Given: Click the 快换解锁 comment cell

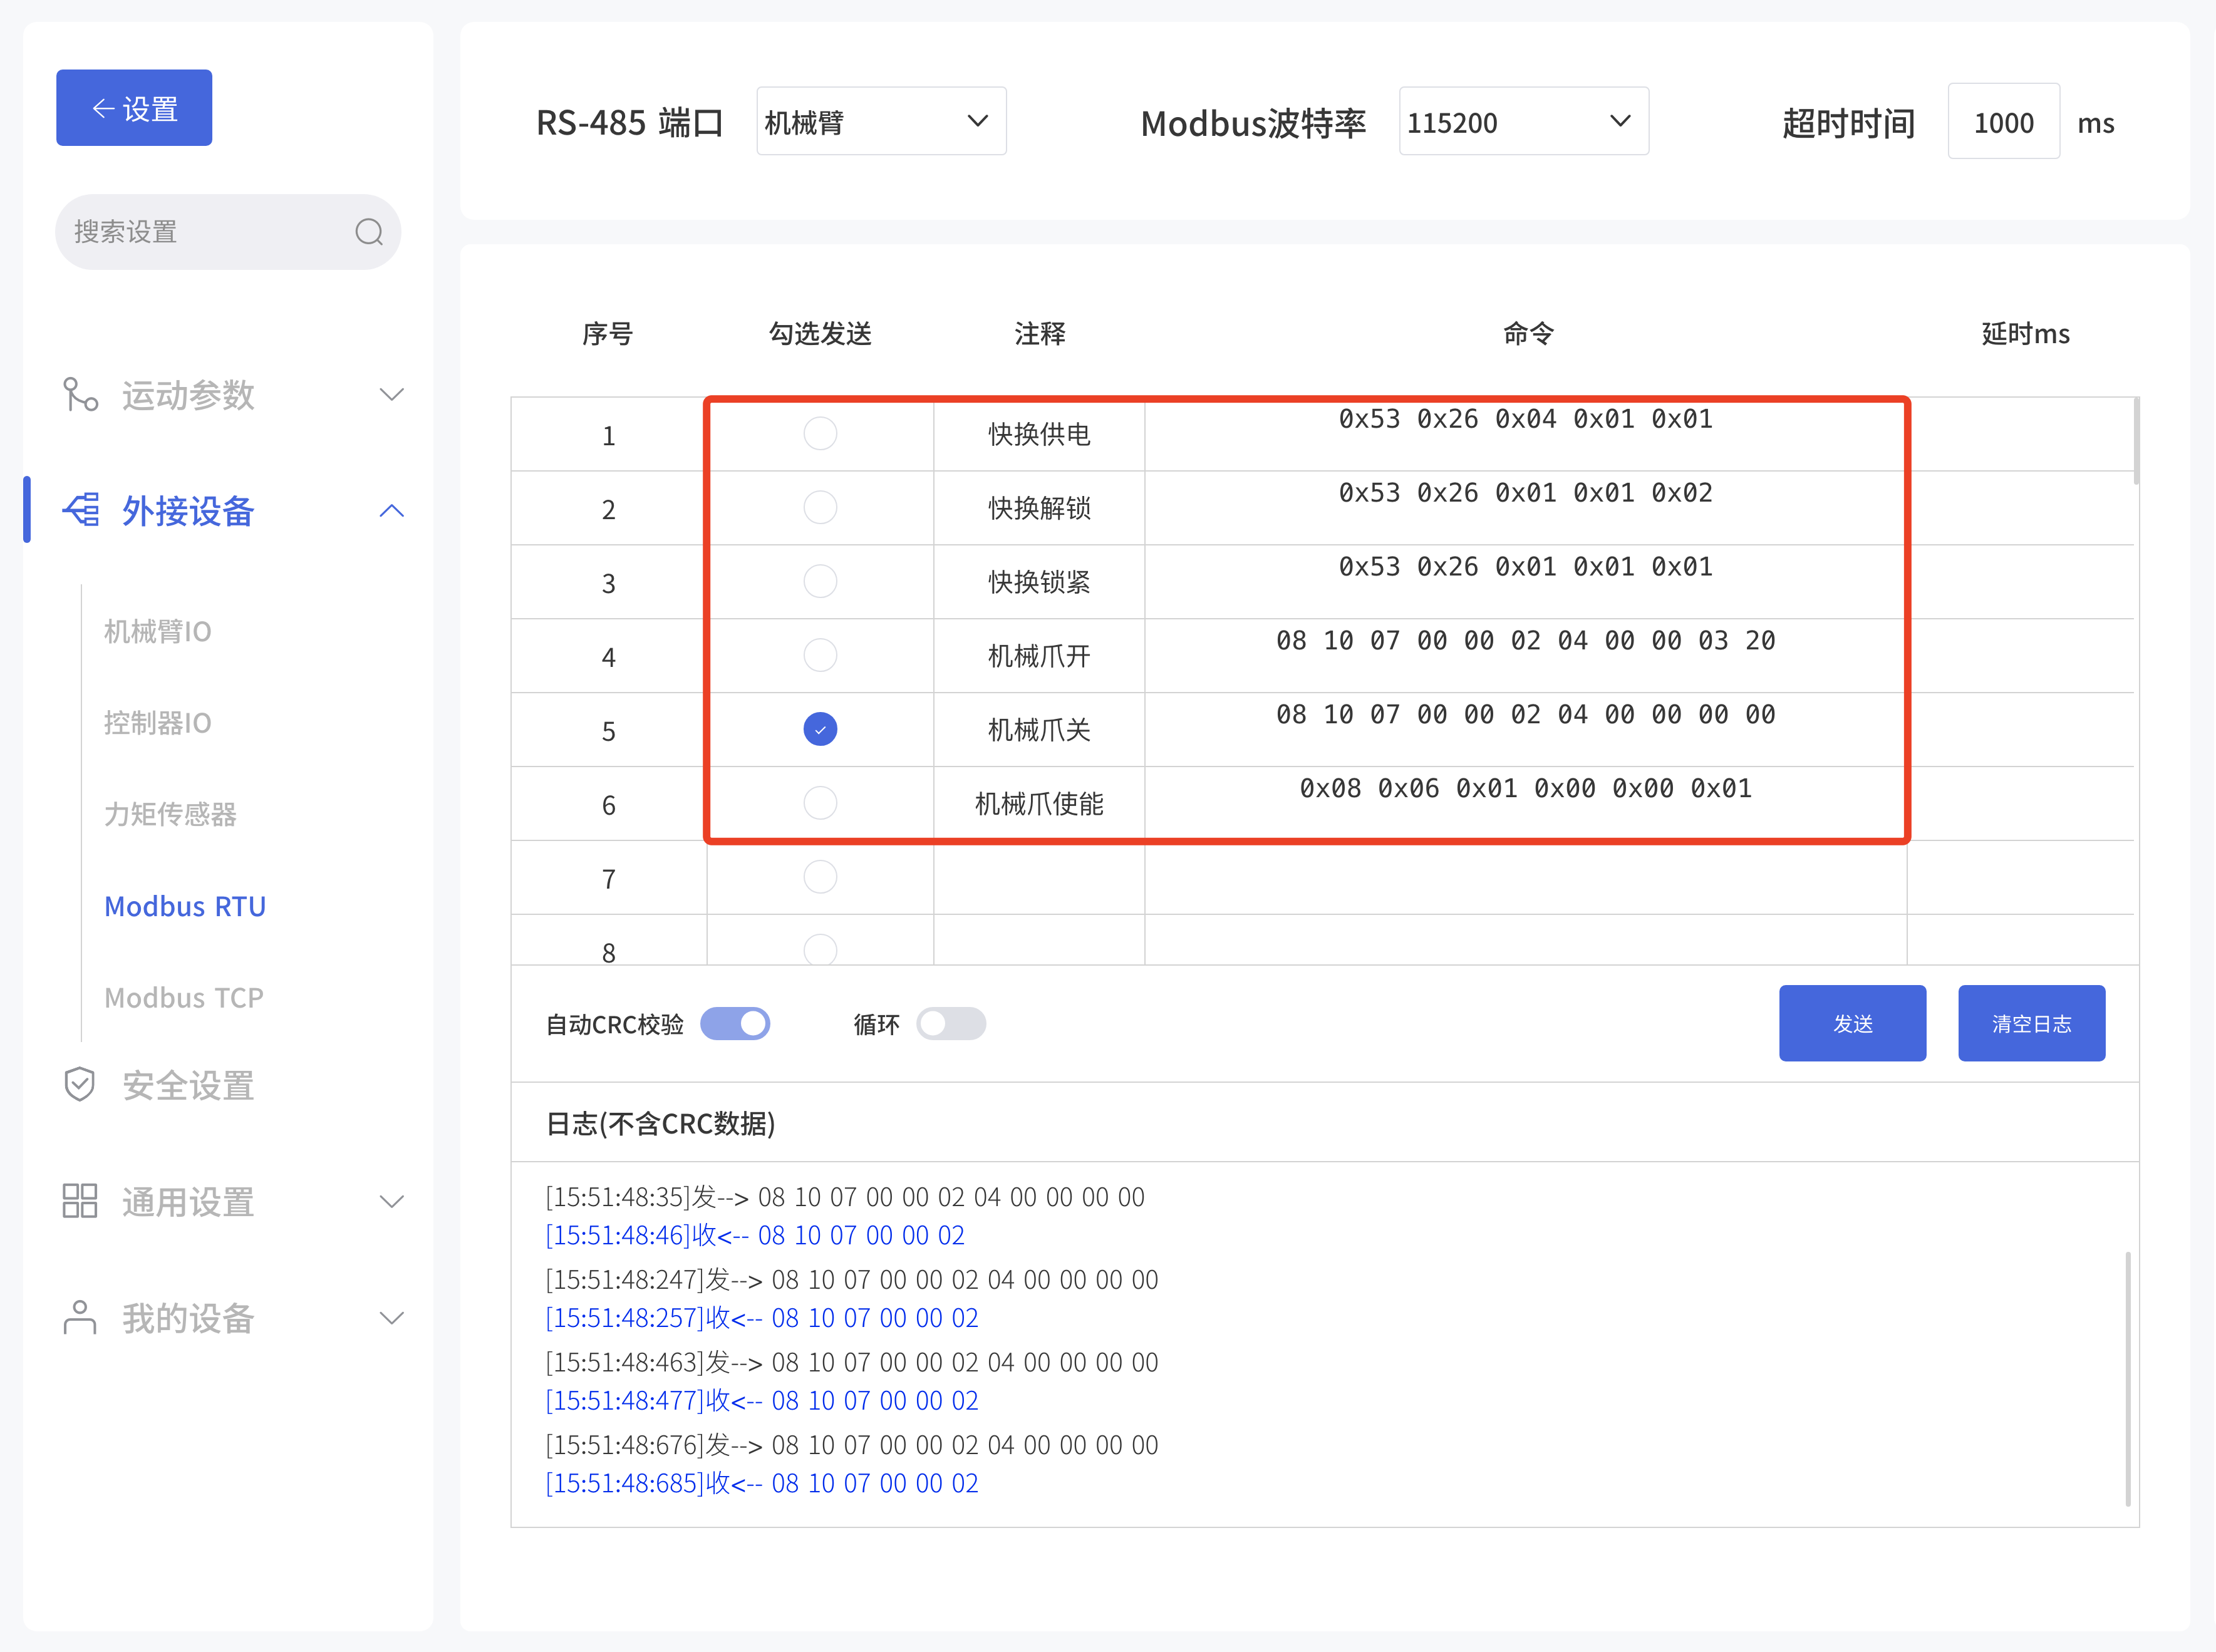Looking at the screenshot, I should pos(1039,509).
